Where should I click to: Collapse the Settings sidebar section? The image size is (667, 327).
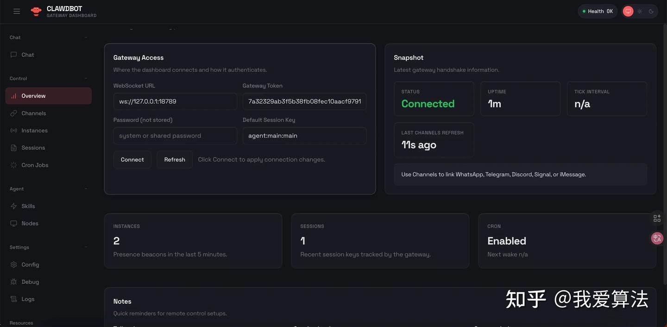click(86, 247)
